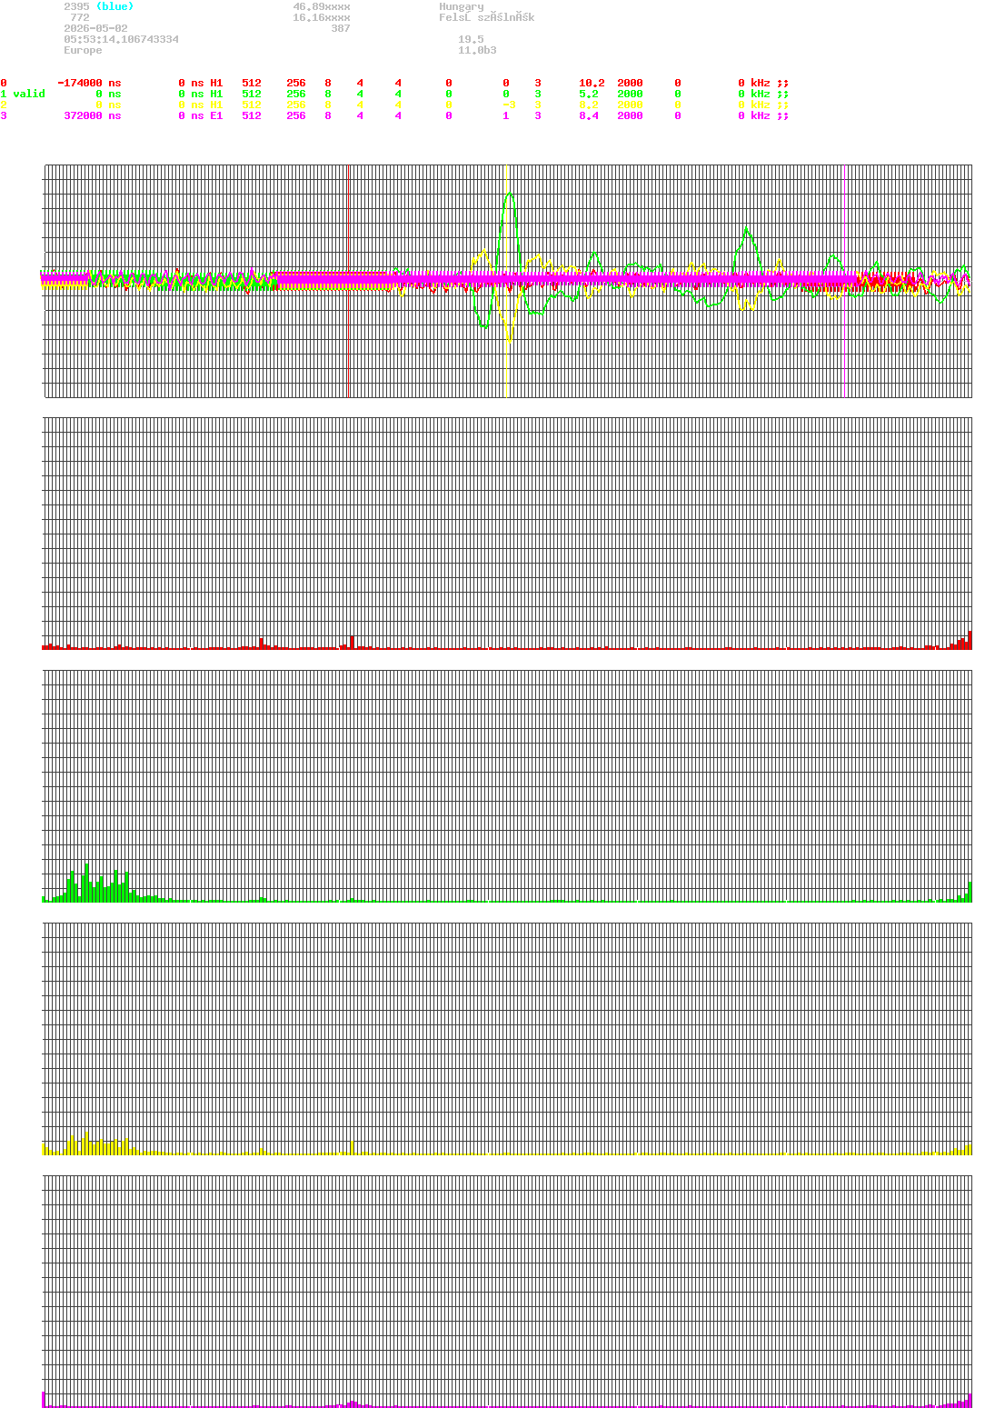Viewport: 995px width, 1428px height.
Task: Click the green channel spectrum chart
Action: tap(507, 786)
